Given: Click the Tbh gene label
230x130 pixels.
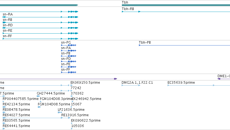Looking at the screenshot, I should coord(125,2).
